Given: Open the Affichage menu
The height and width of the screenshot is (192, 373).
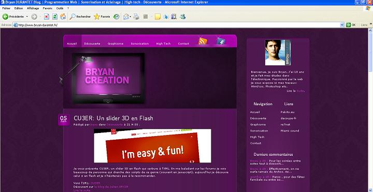Looking at the screenshot, I should pos(33,8).
